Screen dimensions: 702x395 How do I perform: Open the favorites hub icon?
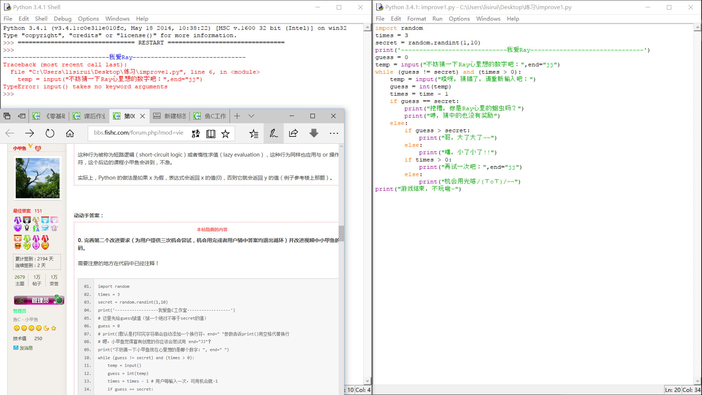254,134
